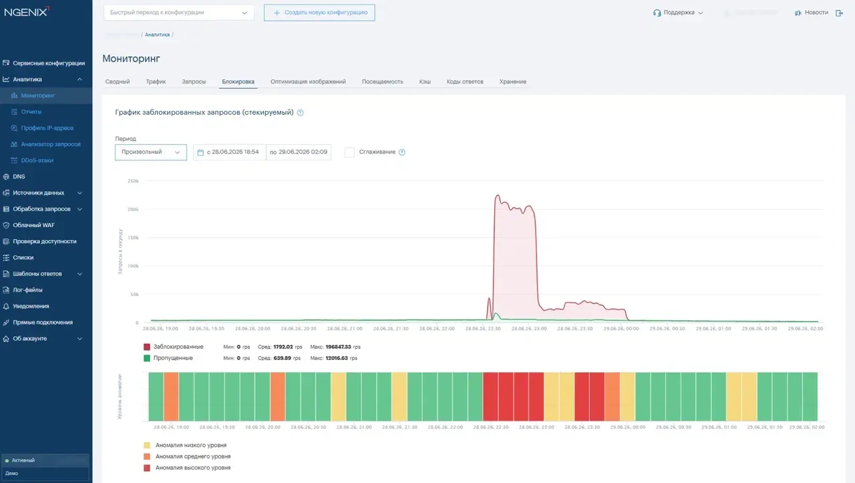Click the logout icon next to Новости
The width and height of the screenshot is (855, 483).
point(840,13)
